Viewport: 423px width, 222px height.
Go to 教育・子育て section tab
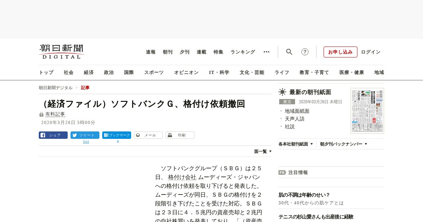(x=314, y=72)
